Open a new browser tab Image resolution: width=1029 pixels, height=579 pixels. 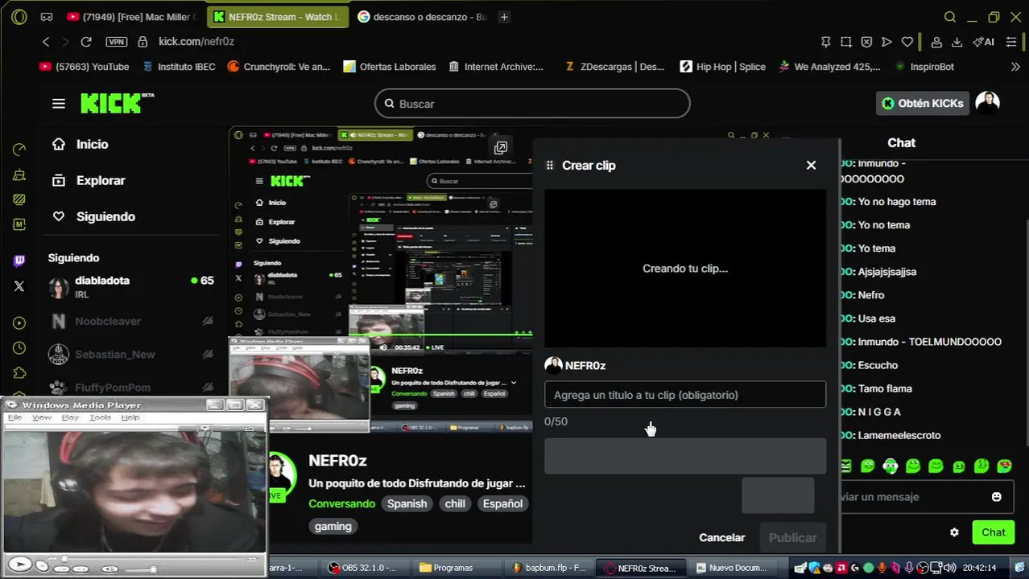point(504,17)
